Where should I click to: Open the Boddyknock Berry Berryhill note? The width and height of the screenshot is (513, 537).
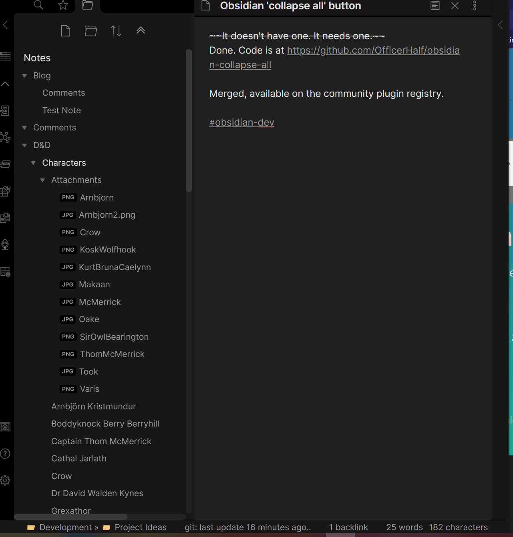[105, 424]
